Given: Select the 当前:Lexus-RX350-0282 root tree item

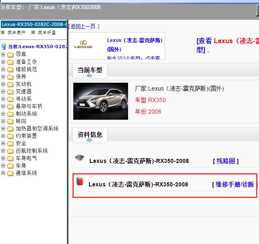Looking at the screenshot, I should pos(37,46).
